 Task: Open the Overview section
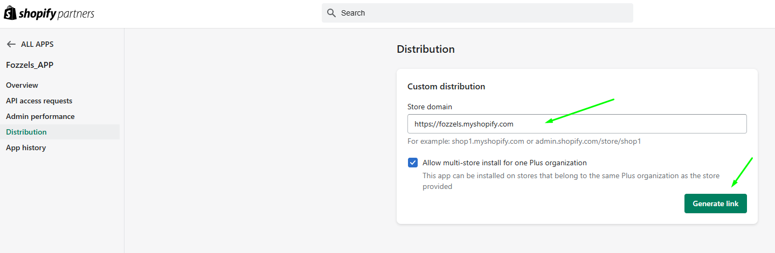click(x=22, y=85)
